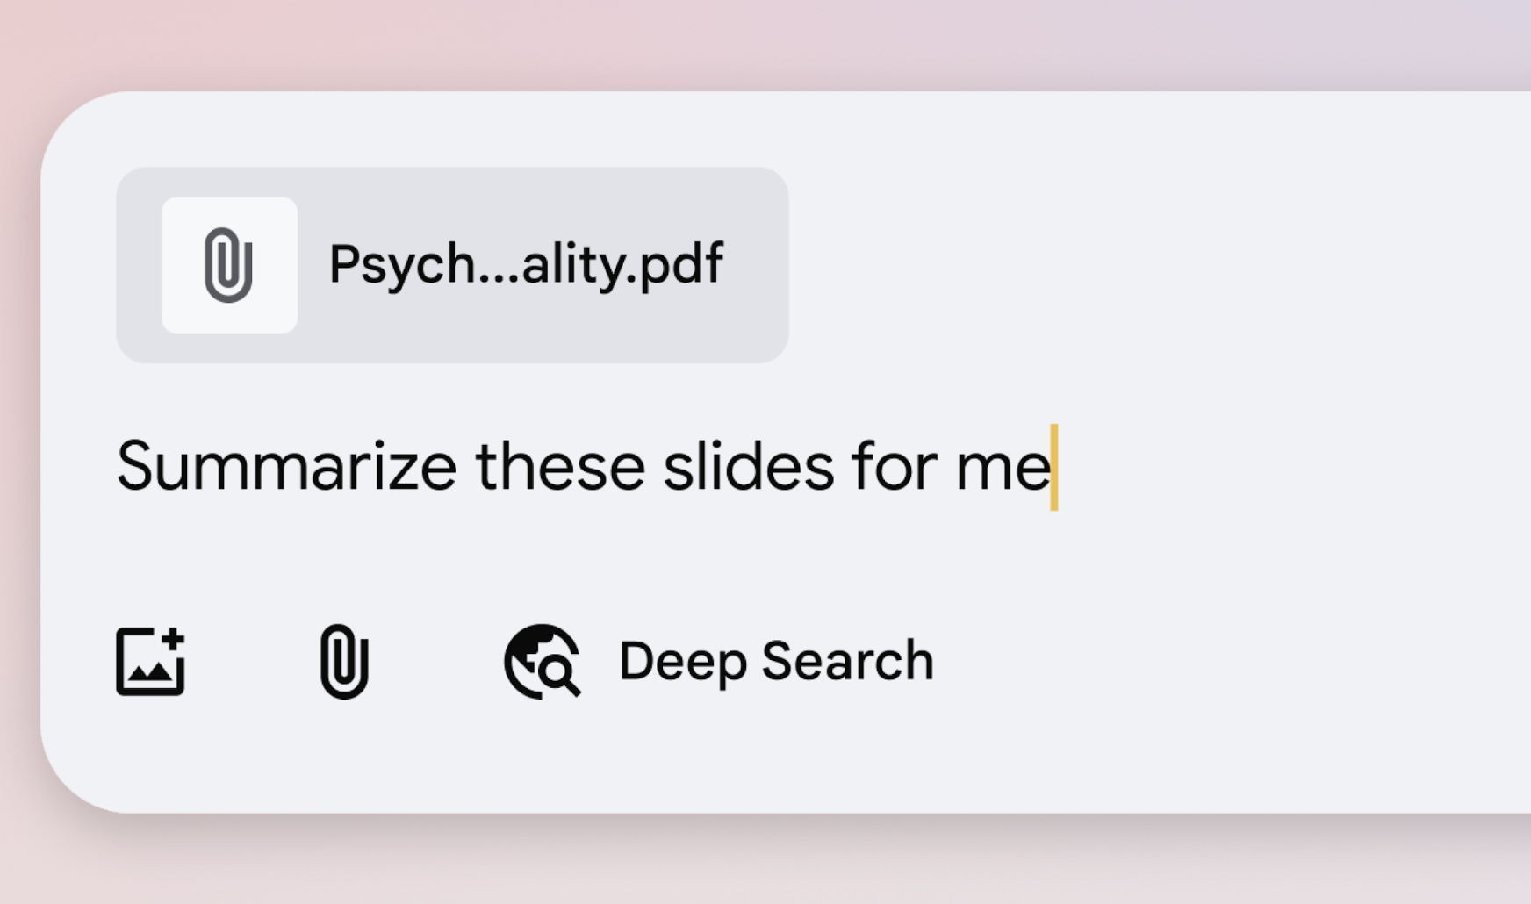Click the word "Deep" in Deep Search

pos(682,661)
